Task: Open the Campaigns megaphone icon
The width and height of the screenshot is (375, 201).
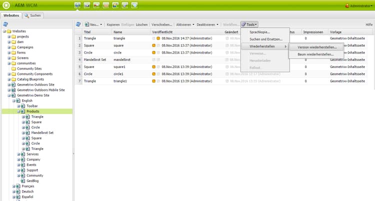Action: [x=96, y=5]
